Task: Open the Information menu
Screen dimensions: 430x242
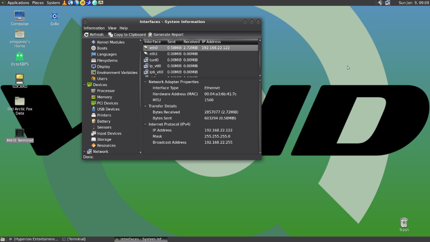Action: (x=94, y=28)
